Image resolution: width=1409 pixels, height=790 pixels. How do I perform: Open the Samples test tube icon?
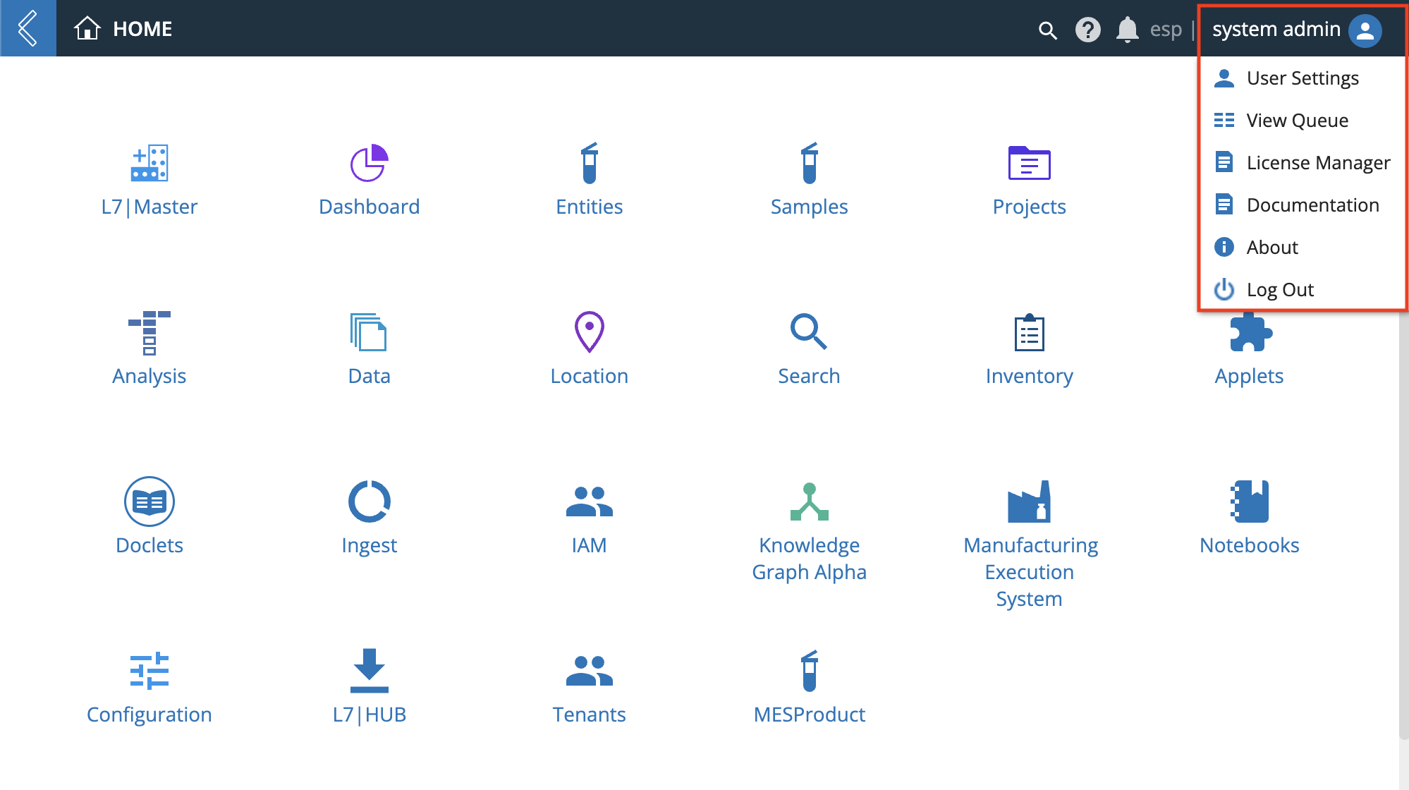pyautogui.click(x=810, y=163)
